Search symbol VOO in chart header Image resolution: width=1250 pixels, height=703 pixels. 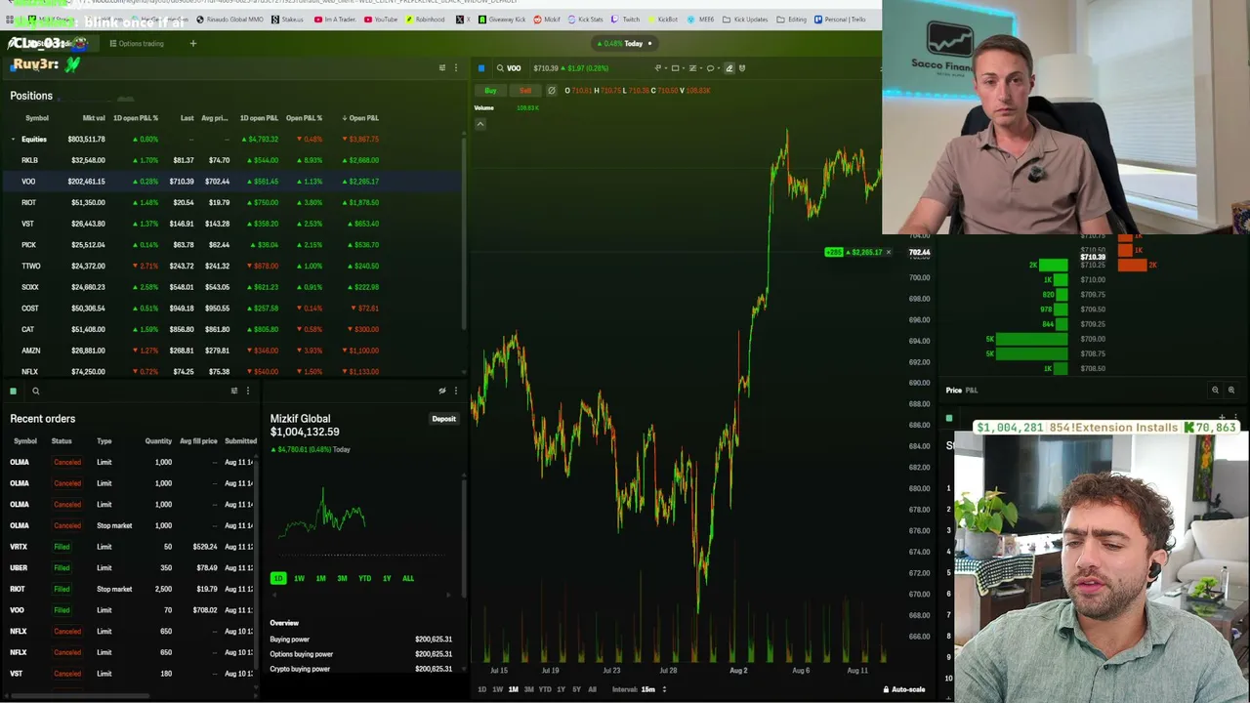tap(508, 68)
